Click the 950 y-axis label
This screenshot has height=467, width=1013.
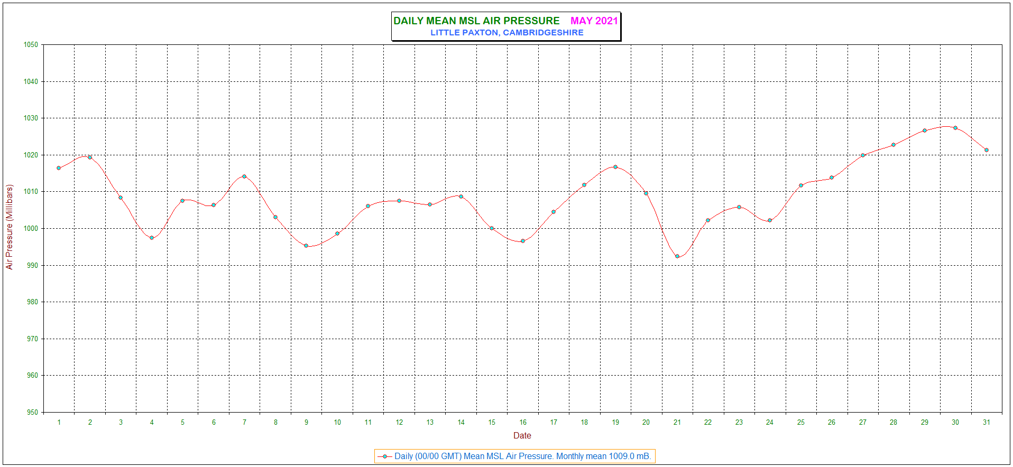tap(33, 413)
